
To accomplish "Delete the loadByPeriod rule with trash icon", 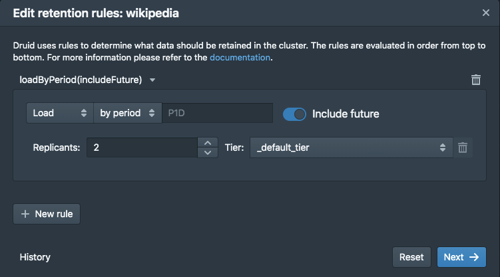I will (x=476, y=80).
